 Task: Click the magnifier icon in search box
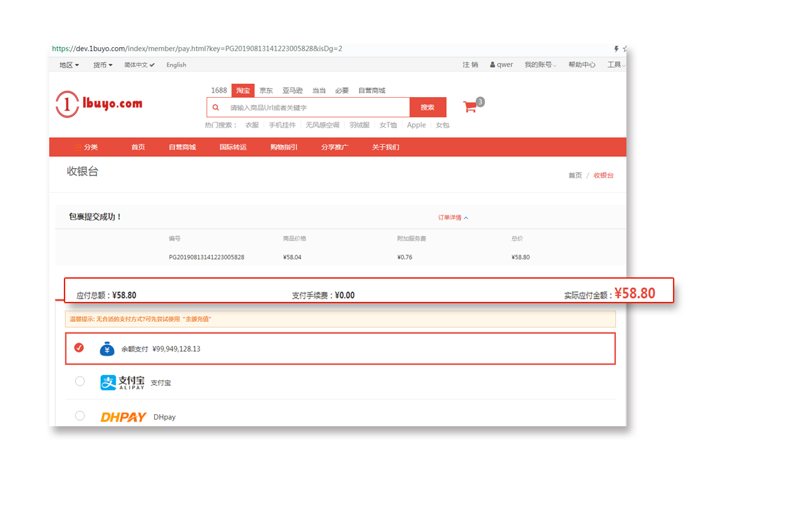click(x=215, y=107)
